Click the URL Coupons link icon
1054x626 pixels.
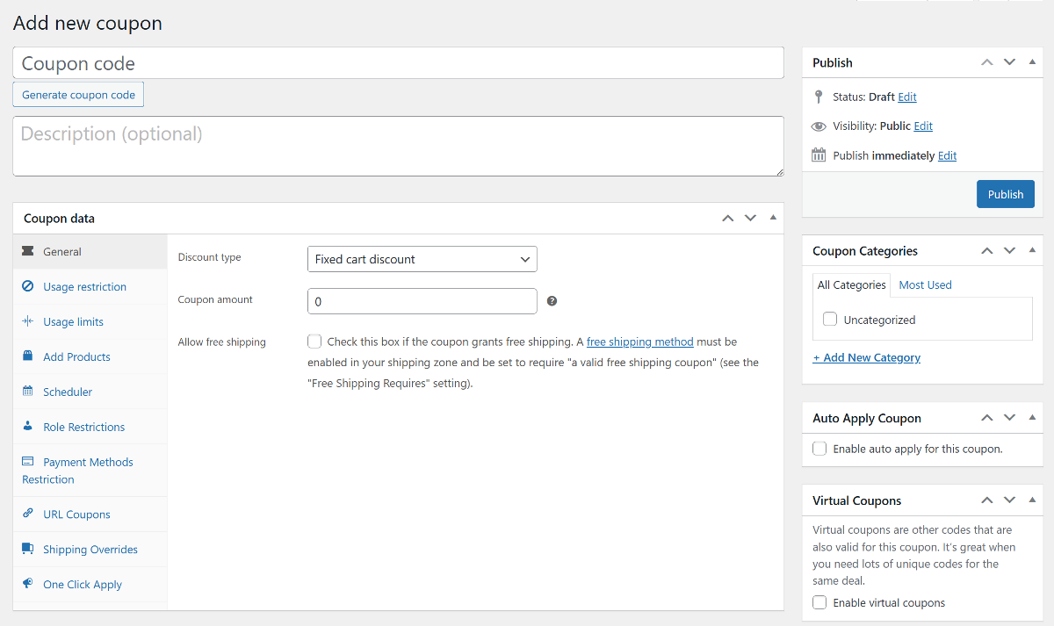[x=28, y=514]
